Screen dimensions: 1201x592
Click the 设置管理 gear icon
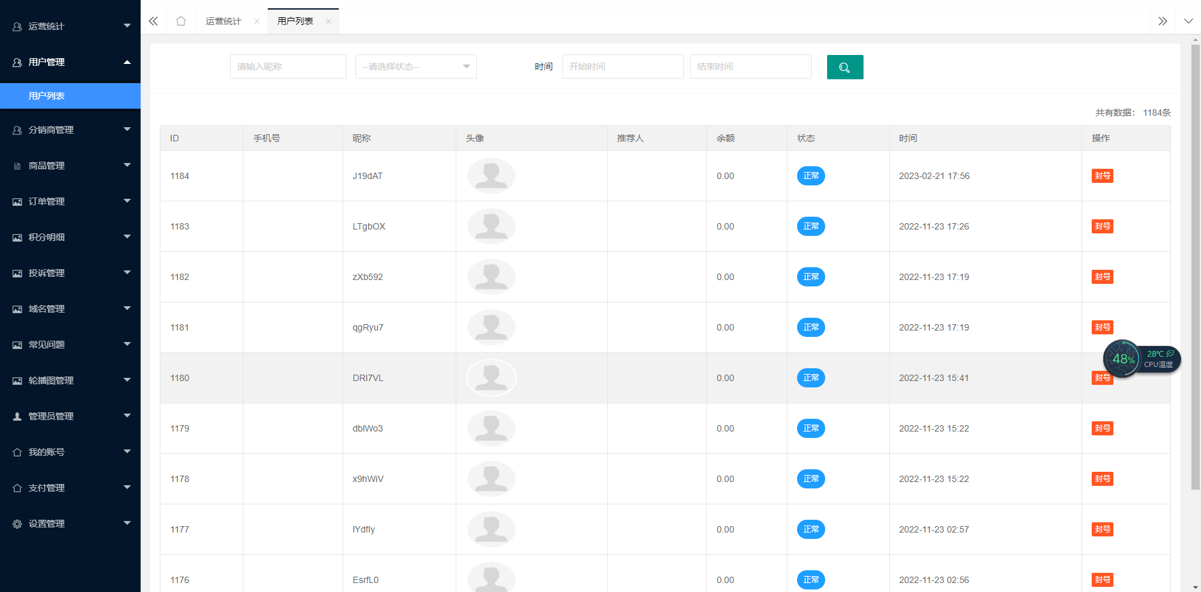point(17,524)
